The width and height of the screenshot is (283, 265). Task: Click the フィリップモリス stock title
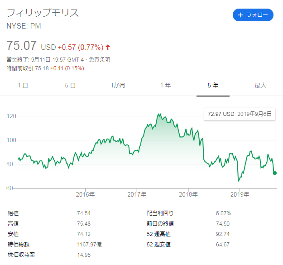point(43,13)
